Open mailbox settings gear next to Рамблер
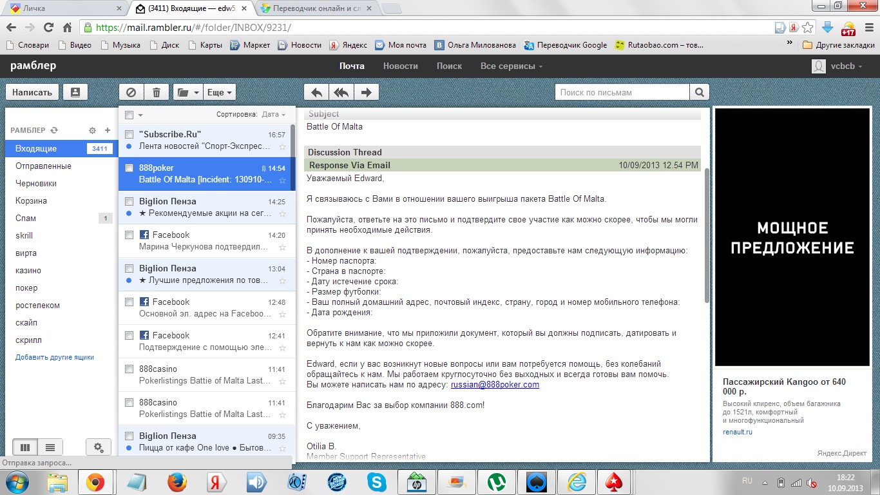The width and height of the screenshot is (880, 495). [x=92, y=130]
